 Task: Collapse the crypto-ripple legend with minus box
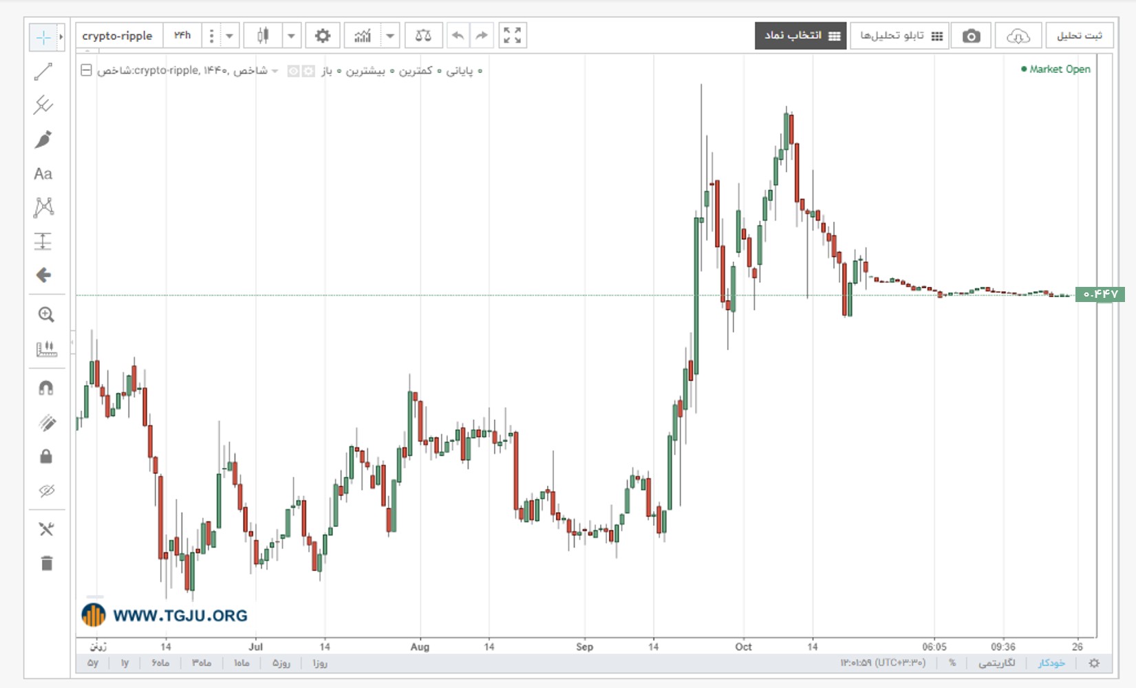(x=86, y=70)
